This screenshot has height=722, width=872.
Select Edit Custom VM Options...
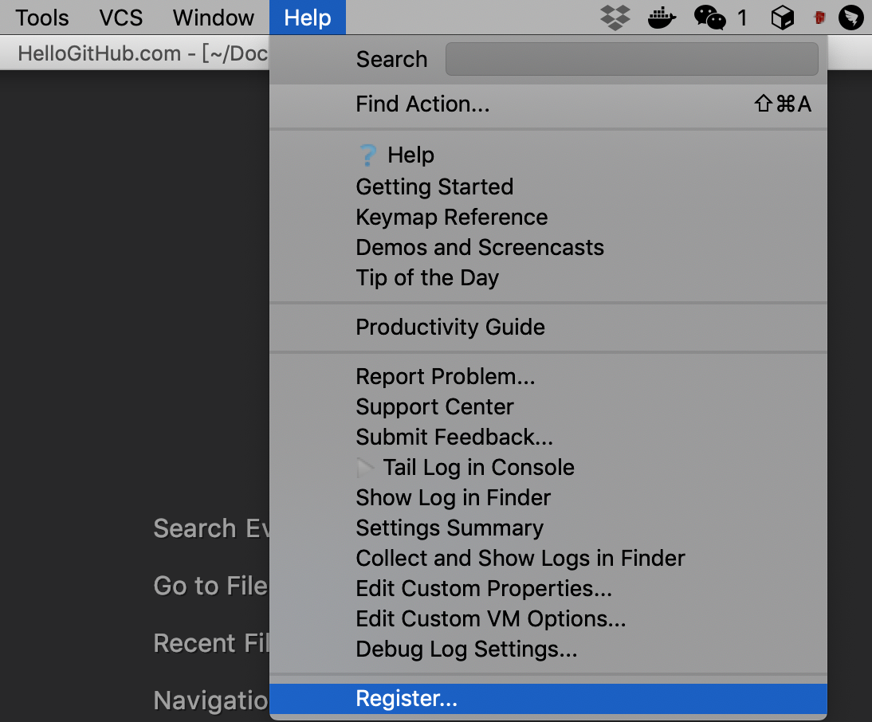coord(491,619)
